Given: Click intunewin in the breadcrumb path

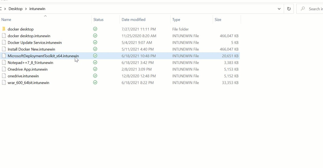Looking at the screenshot, I should (x=37, y=9).
